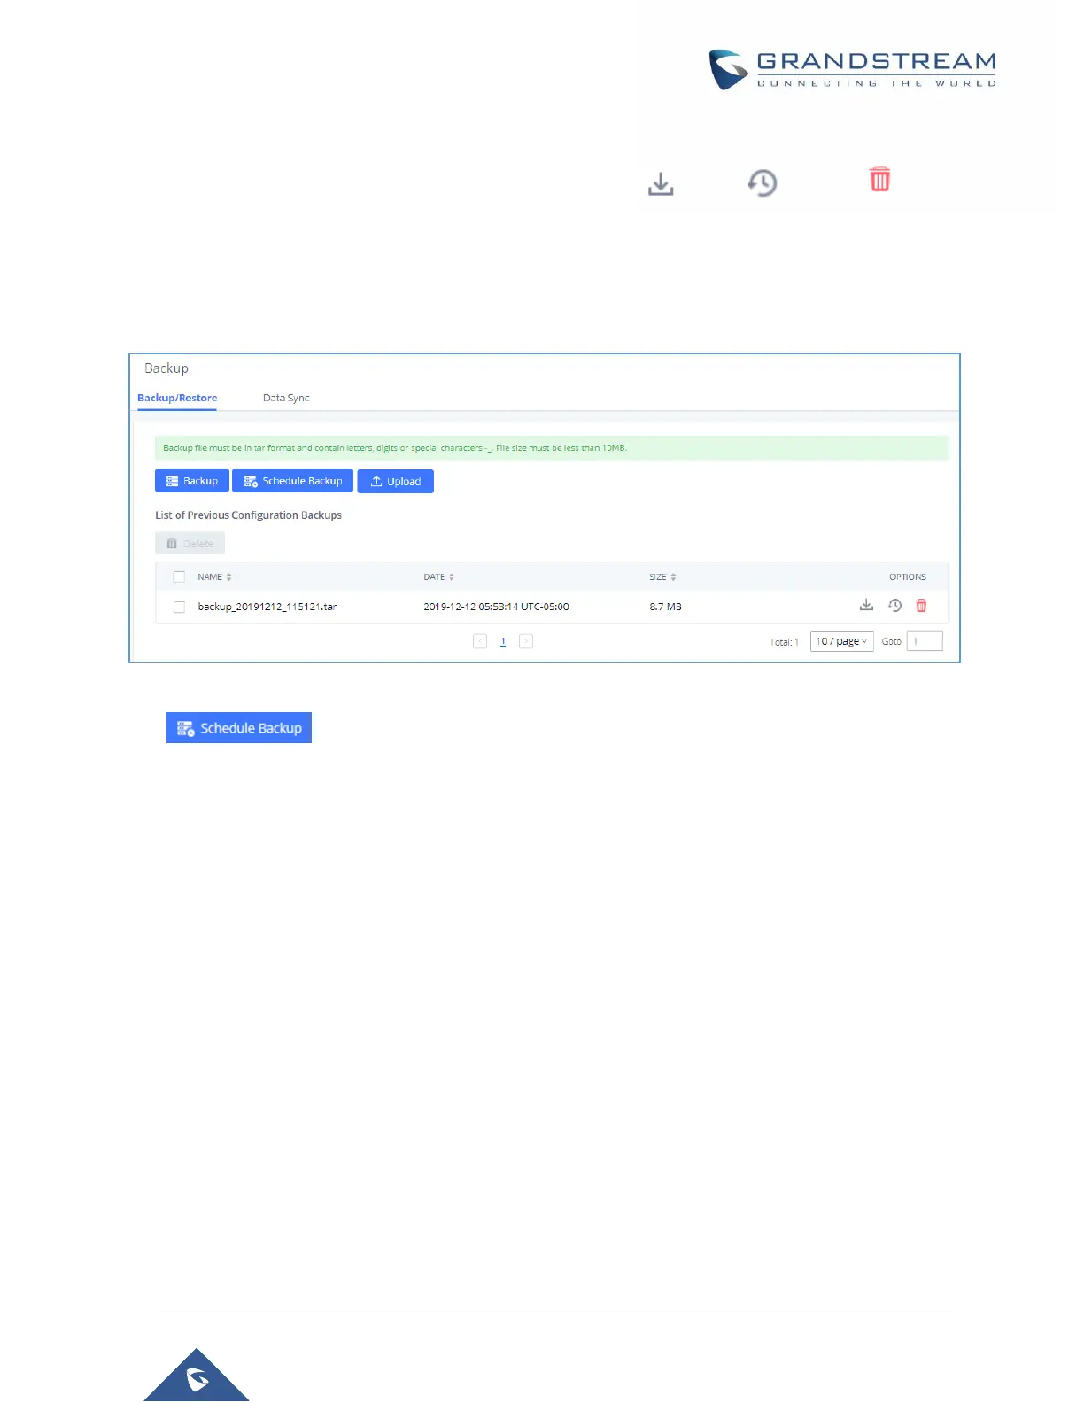
Task: Switch to the Data Sync tab
Action: (286, 398)
